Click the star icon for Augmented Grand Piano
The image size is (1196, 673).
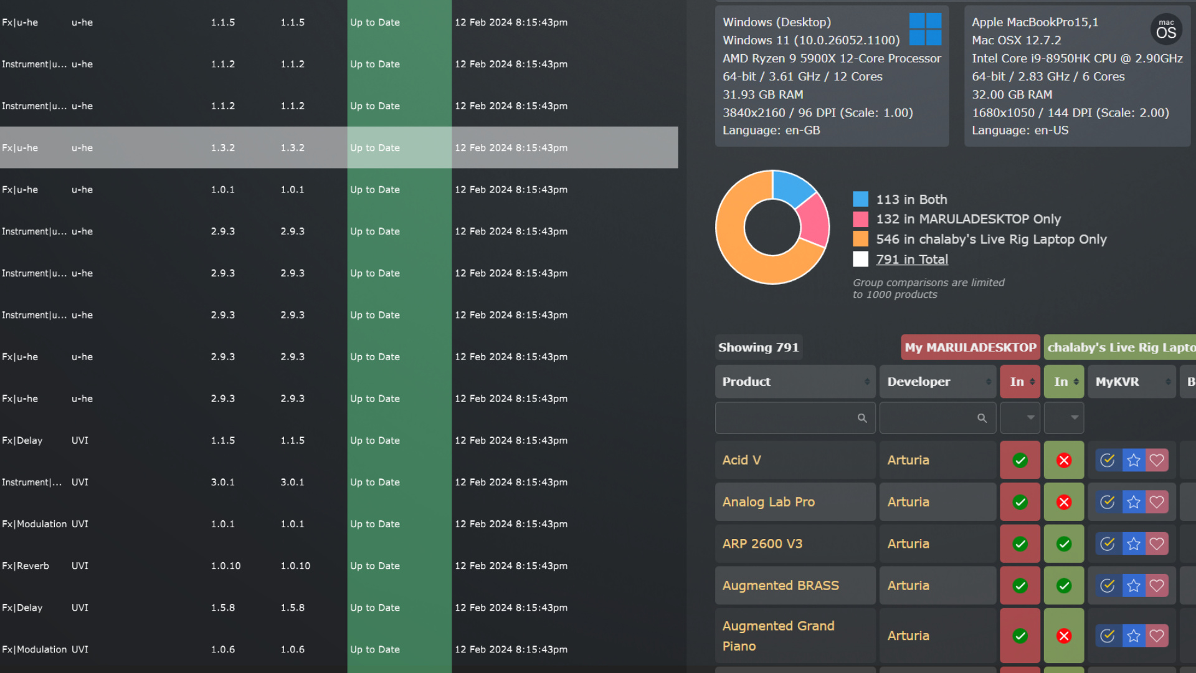tap(1134, 636)
